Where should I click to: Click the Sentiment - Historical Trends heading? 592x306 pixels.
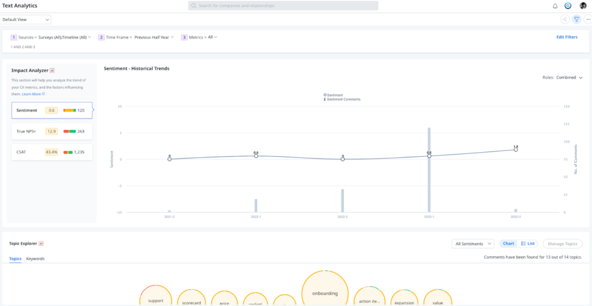[x=136, y=68]
